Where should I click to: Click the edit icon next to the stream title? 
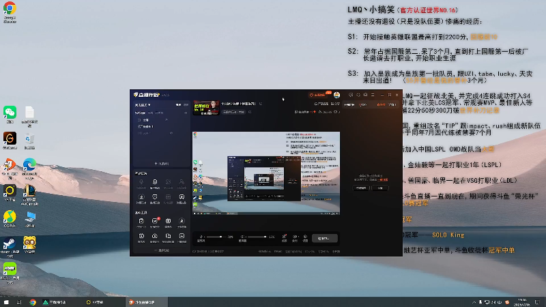[x=261, y=104]
